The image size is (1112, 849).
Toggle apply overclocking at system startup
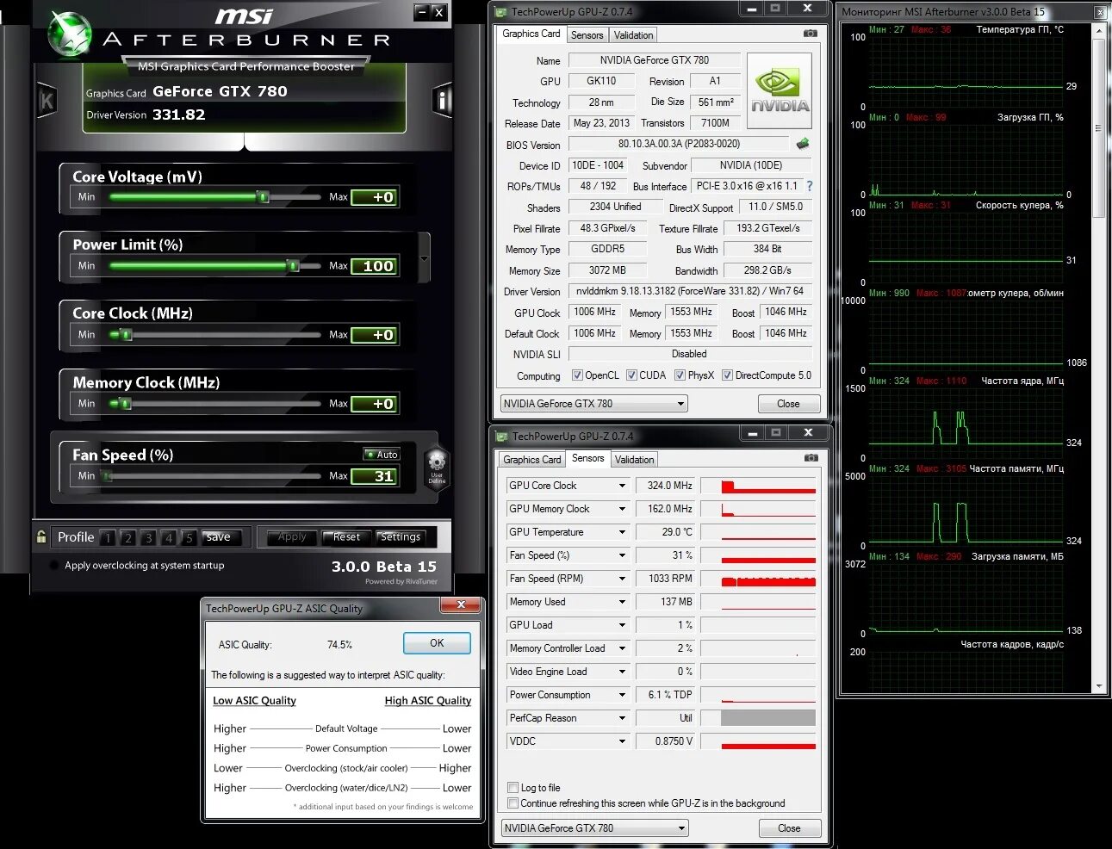click(55, 566)
